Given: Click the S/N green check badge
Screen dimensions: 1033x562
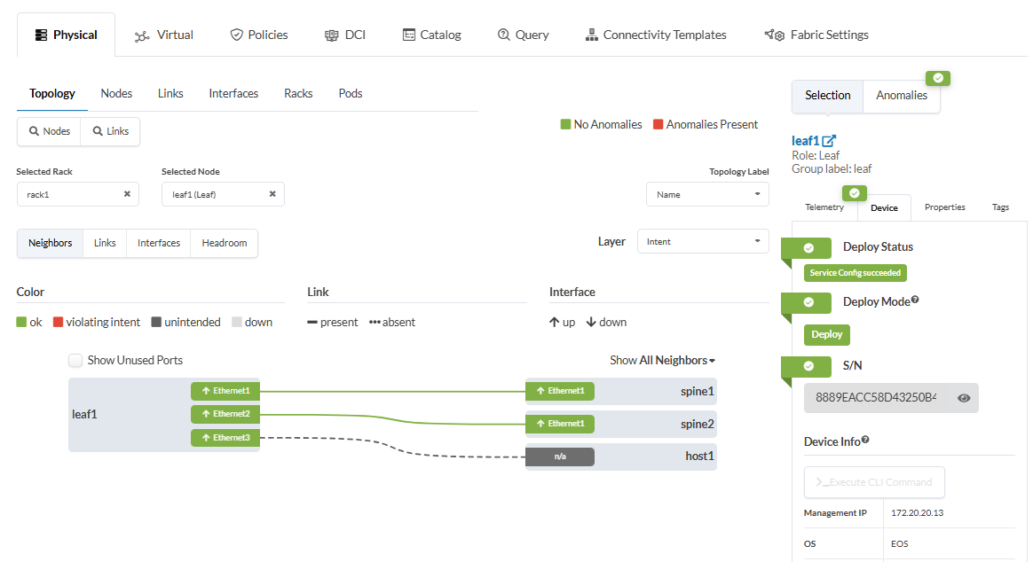Looking at the screenshot, I should pos(808,366).
